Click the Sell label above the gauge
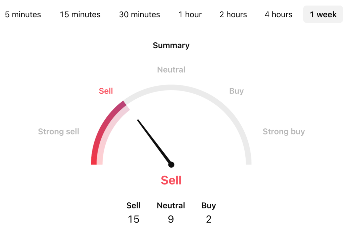347x229 pixels. coord(106,91)
